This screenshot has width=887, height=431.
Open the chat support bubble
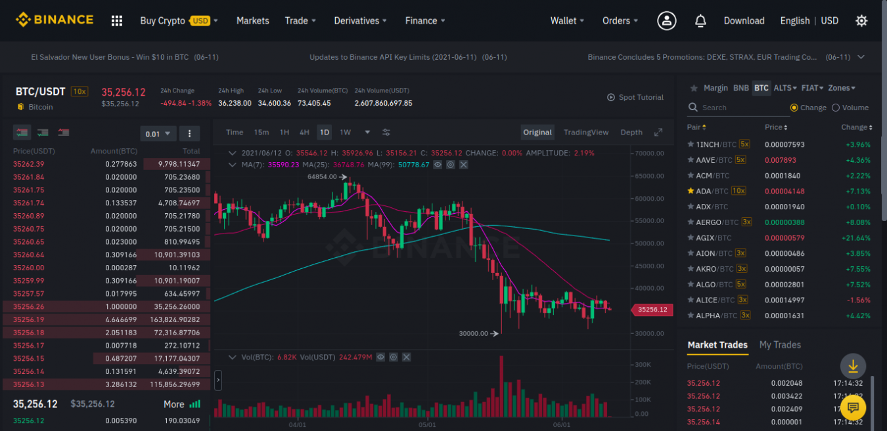click(853, 408)
